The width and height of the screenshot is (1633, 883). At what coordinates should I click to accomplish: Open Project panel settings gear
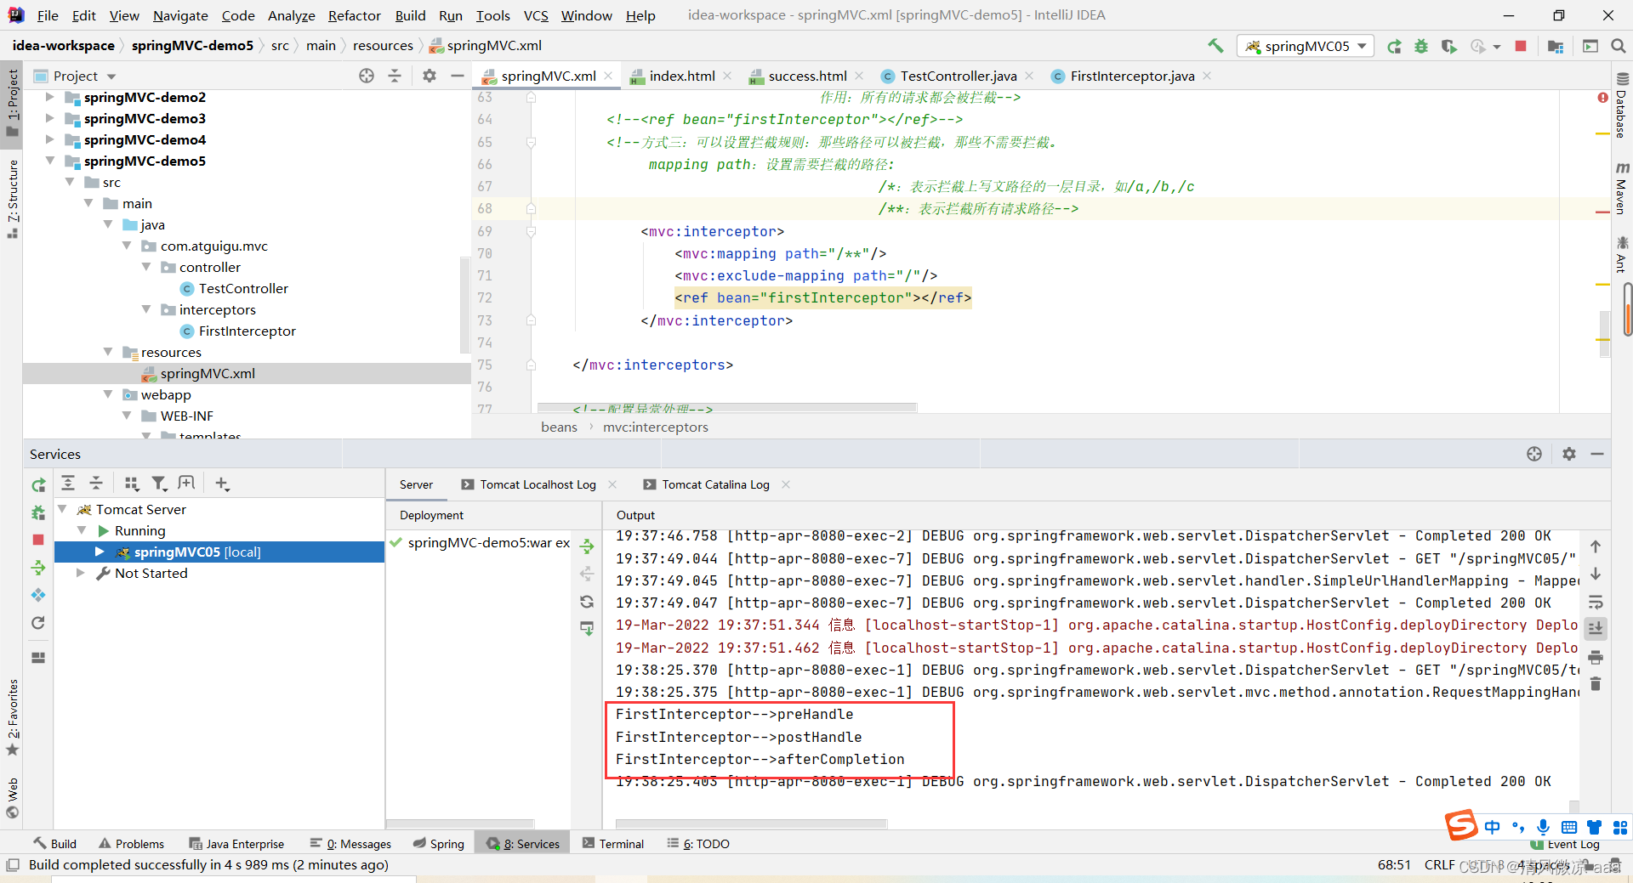(430, 76)
